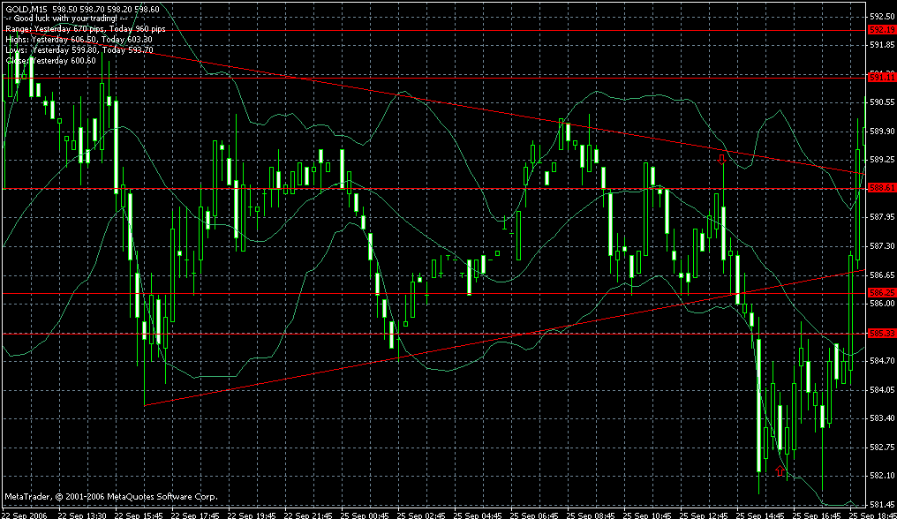
Task: Click the 586.65 price scale label
Action: (882, 275)
